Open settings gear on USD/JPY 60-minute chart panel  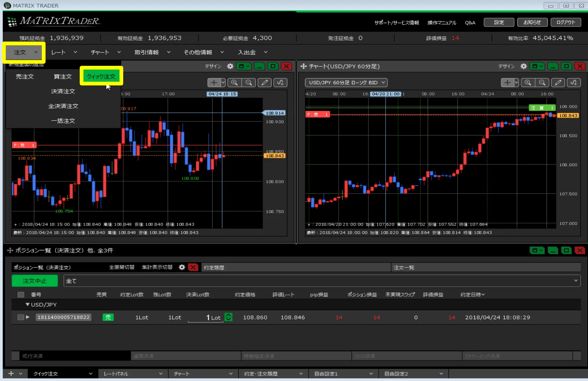524,66
